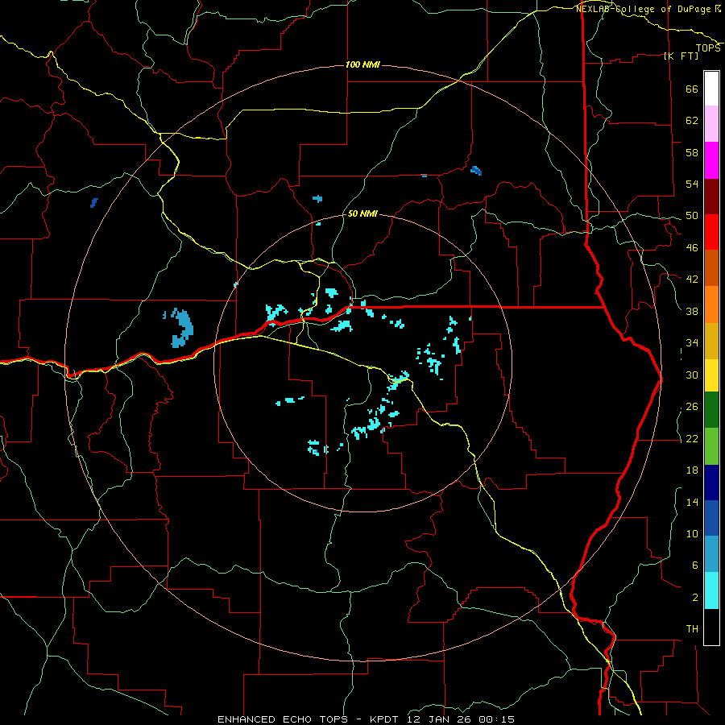
Task: Click the '100 NMI' range ring label
Action: pos(362,64)
